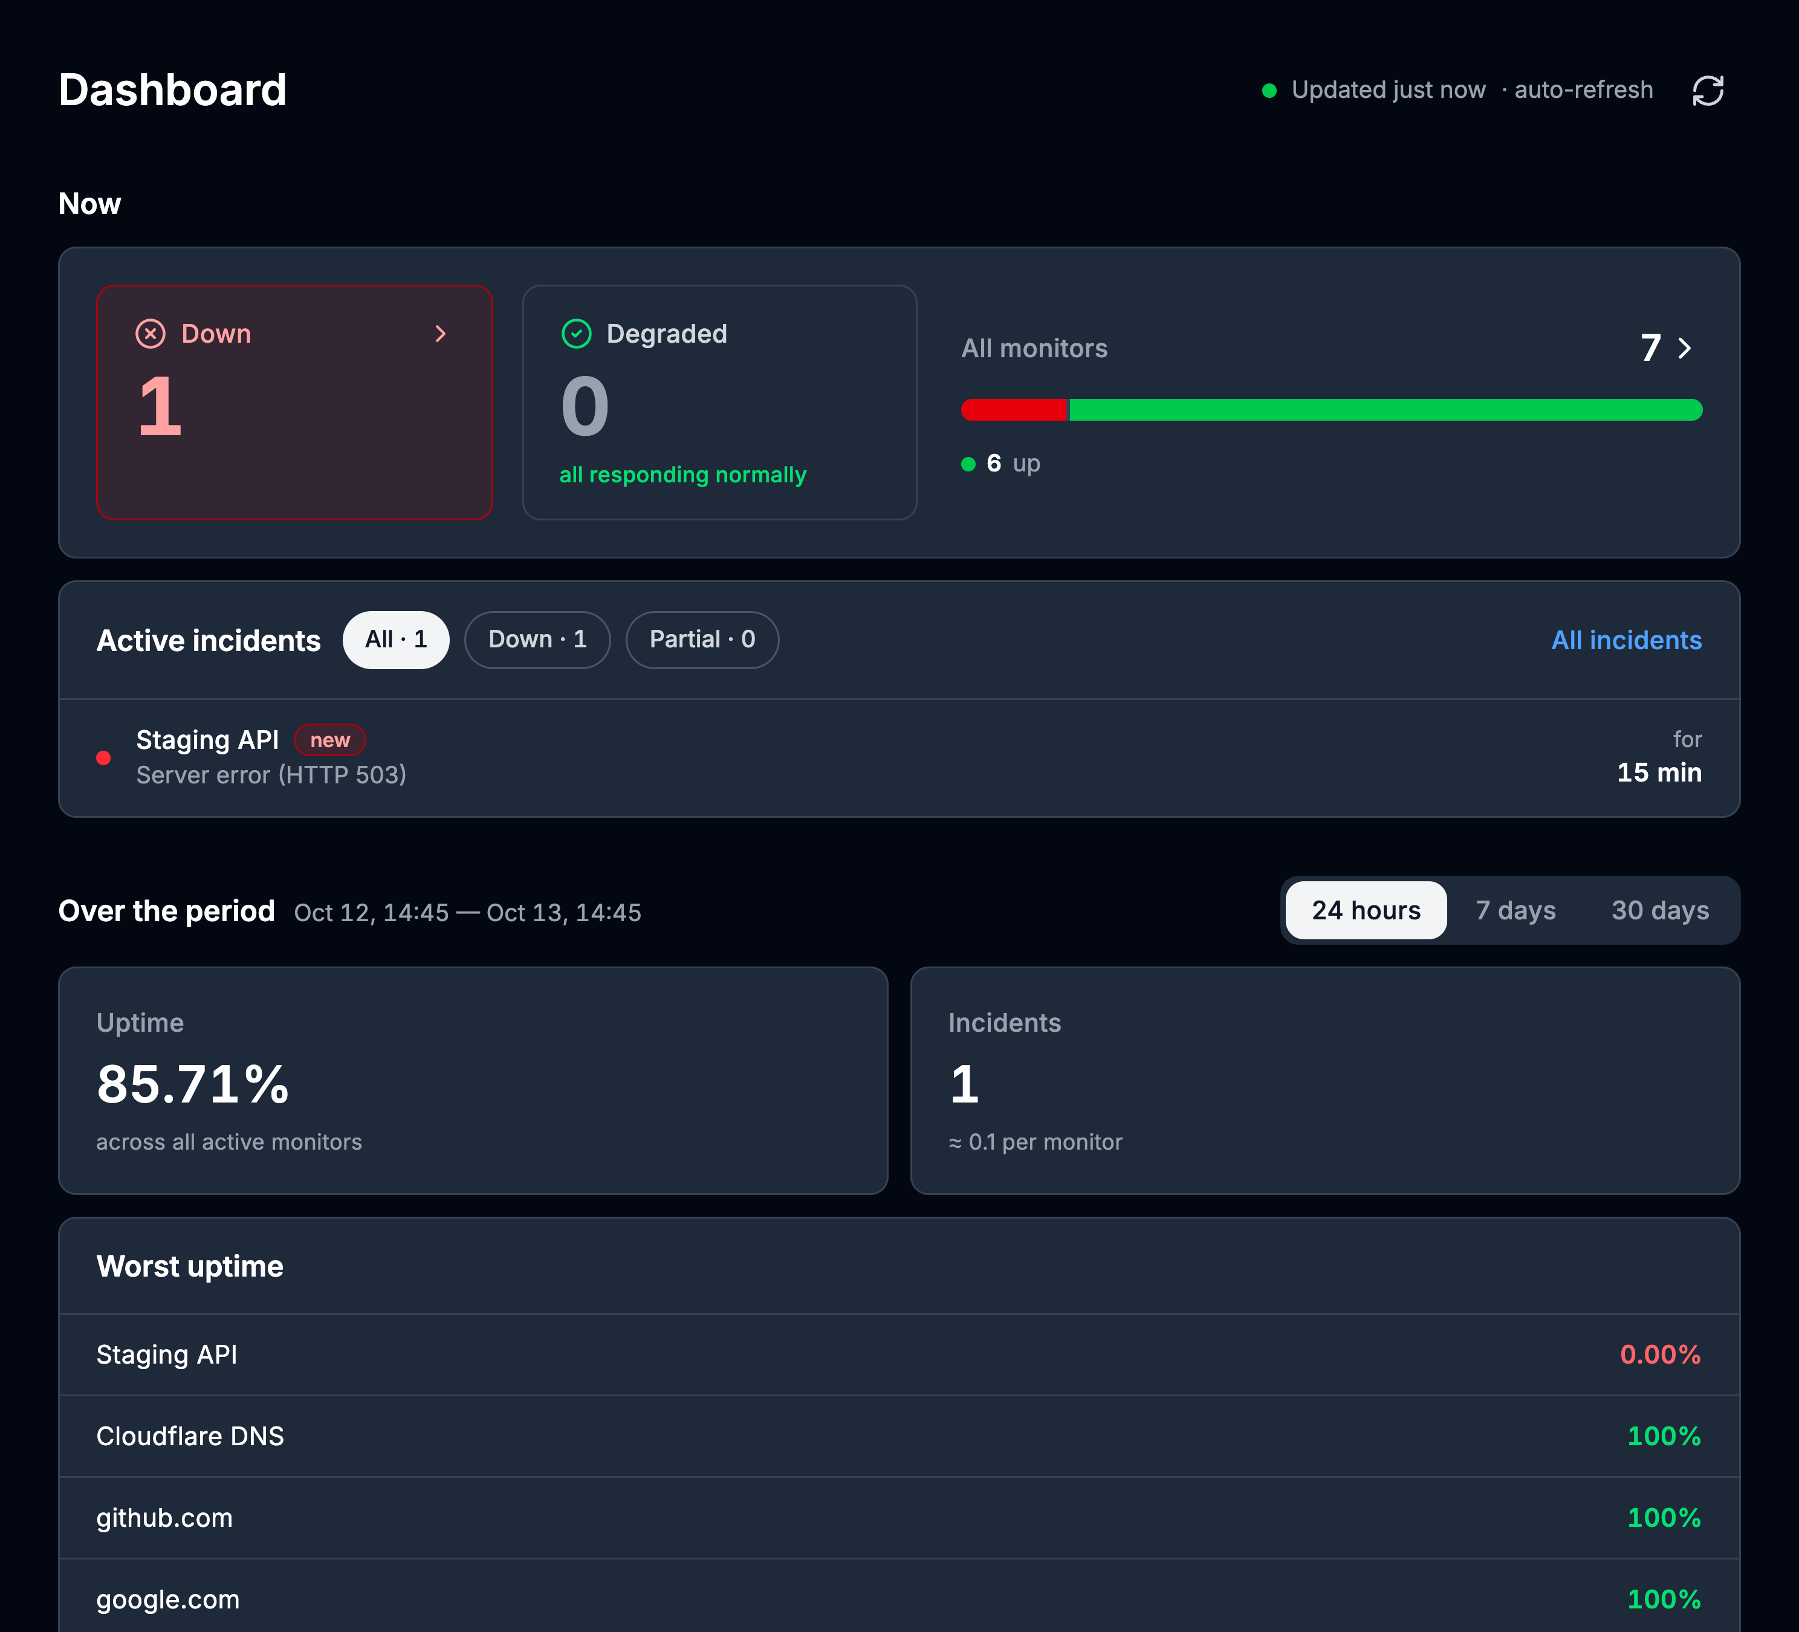Click the green segment of the monitors bar
The image size is (1799, 1632).
(1386, 410)
